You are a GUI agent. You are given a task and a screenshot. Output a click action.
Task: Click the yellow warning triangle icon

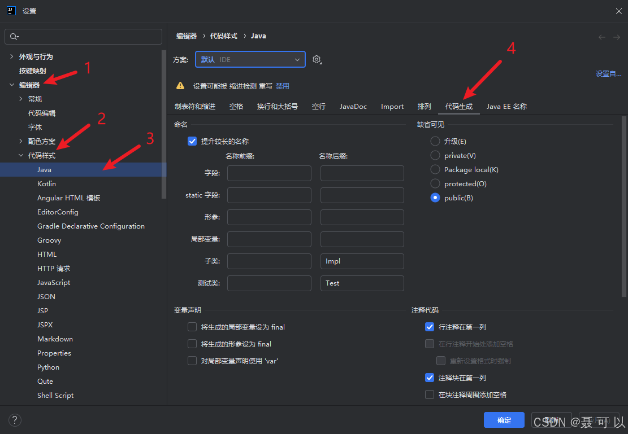tap(180, 86)
